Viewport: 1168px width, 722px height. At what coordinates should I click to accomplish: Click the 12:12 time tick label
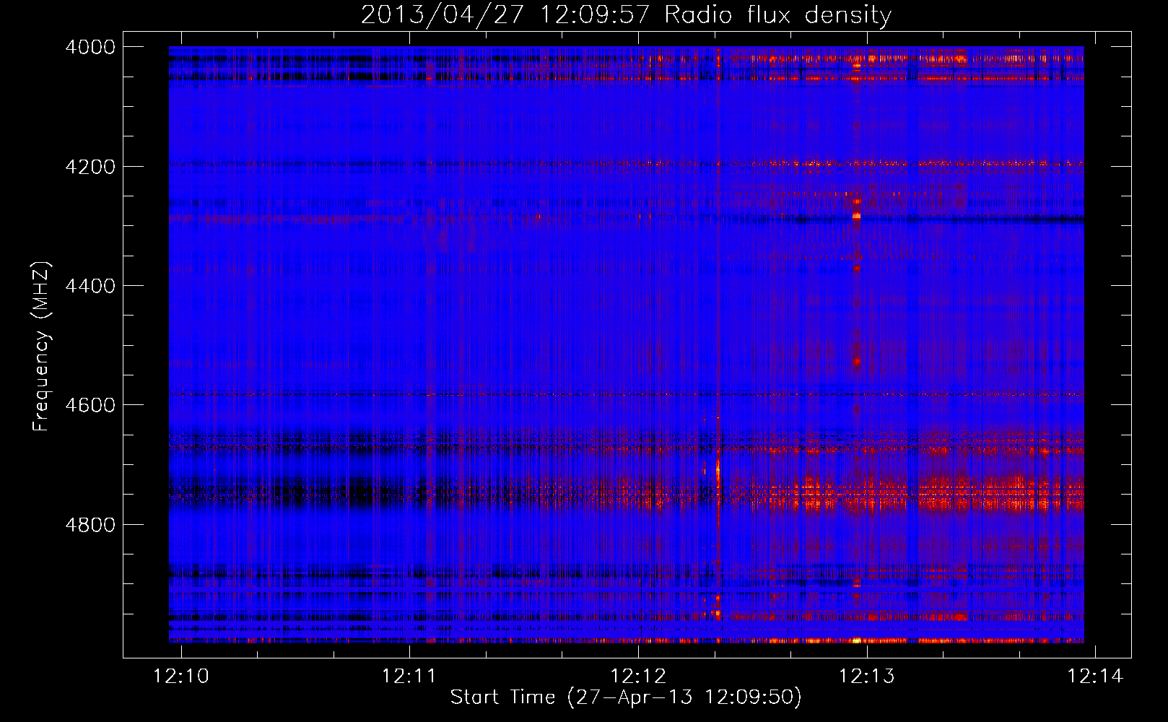click(638, 676)
